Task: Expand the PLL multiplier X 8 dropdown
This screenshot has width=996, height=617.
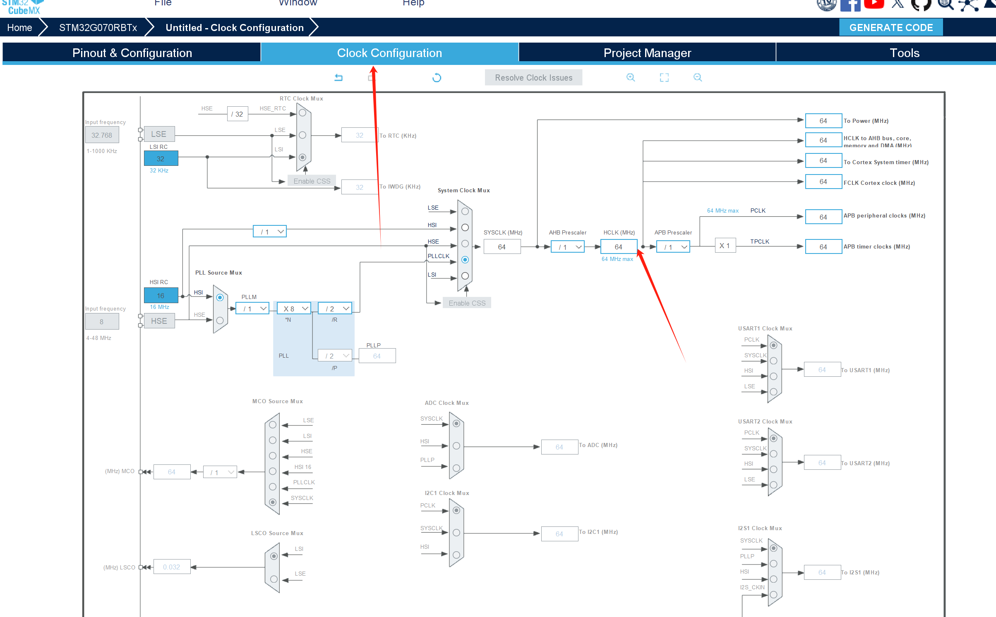Action: 294,308
